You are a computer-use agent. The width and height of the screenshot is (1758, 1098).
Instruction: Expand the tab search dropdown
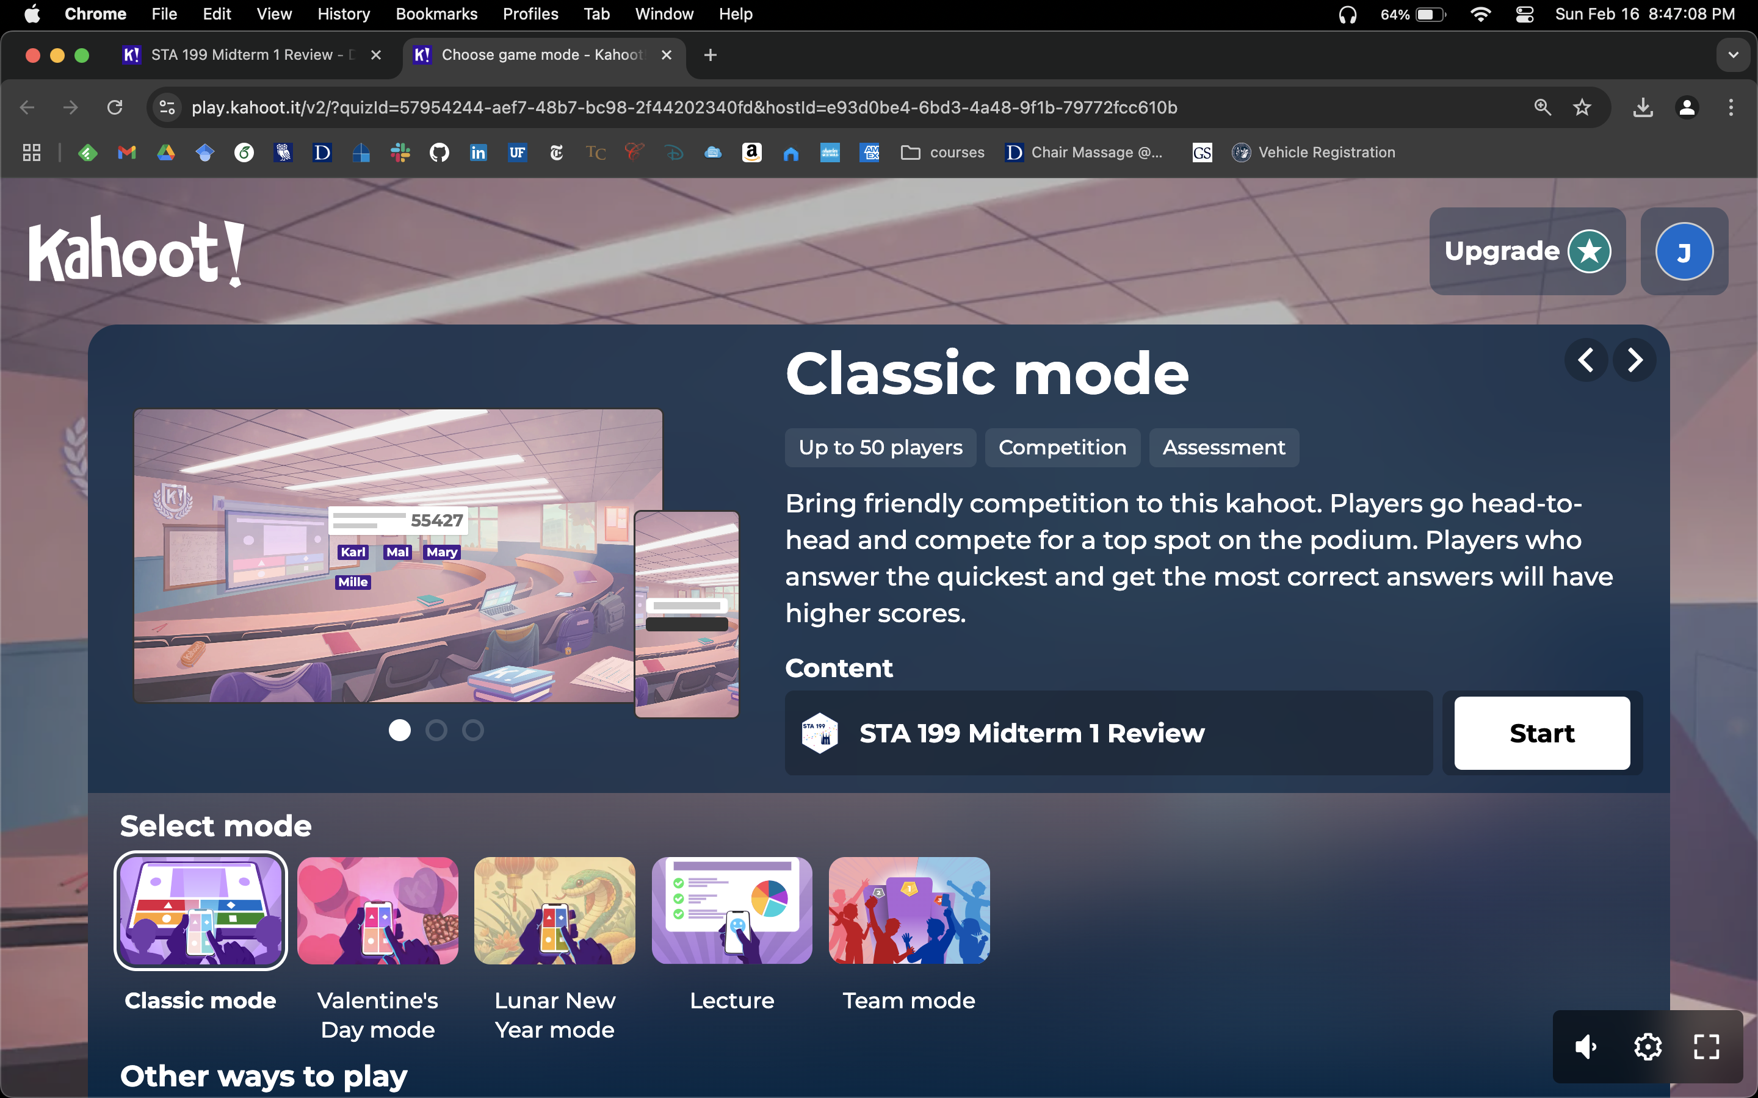pyautogui.click(x=1734, y=55)
